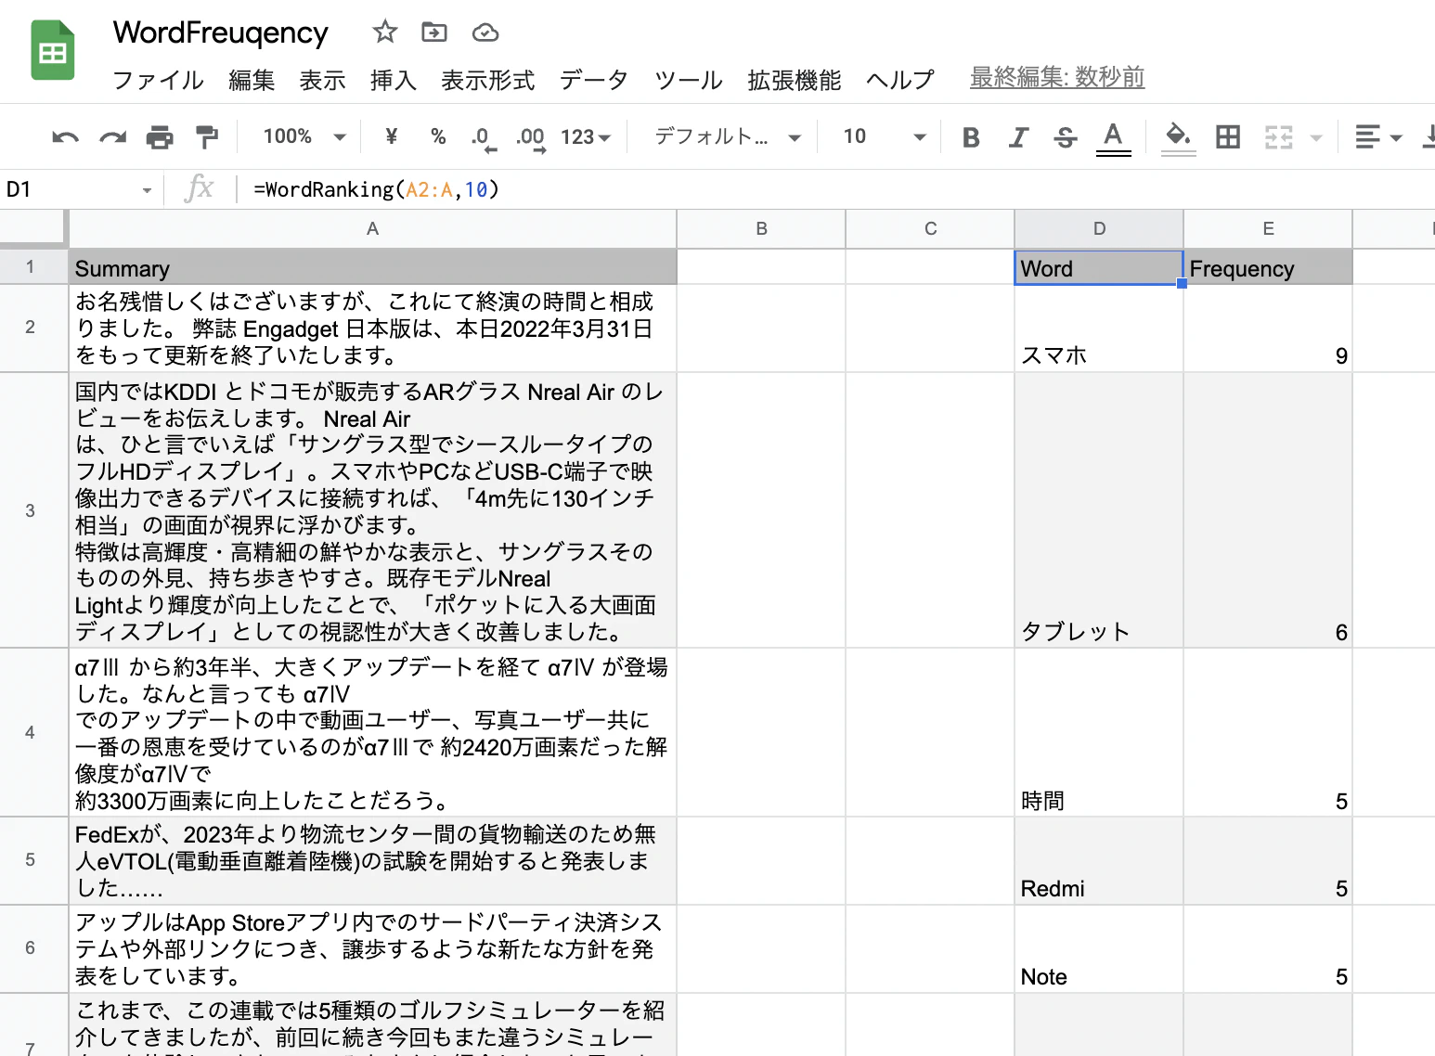Open the ヘルプ menu
This screenshot has width=1435, height=1056.
click(x=899, y=80)
